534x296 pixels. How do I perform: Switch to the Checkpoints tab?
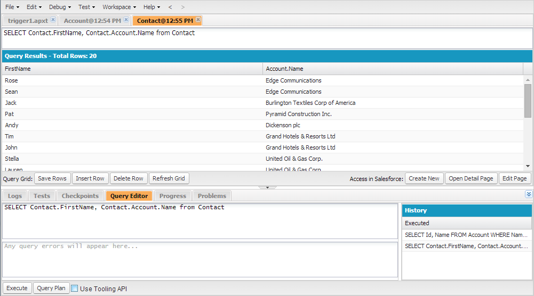click(80, 196)
